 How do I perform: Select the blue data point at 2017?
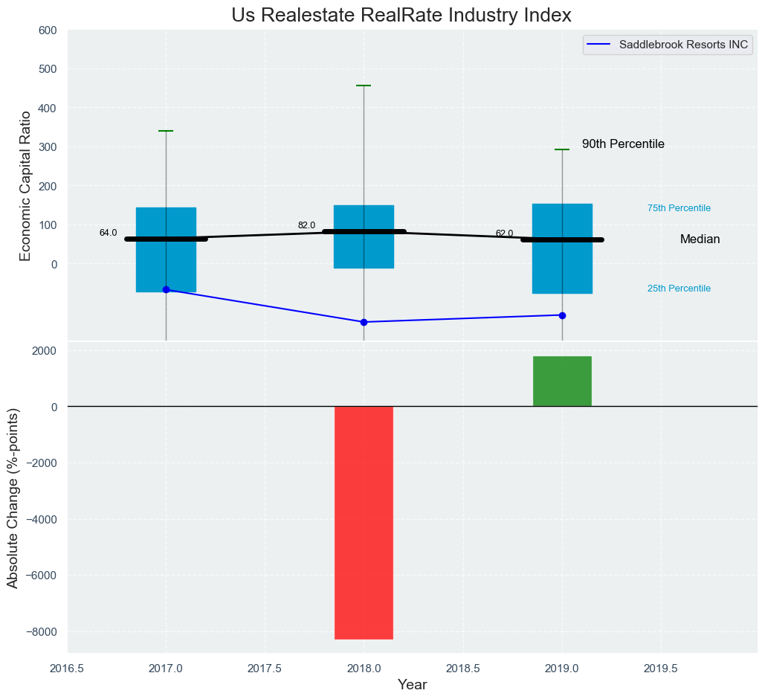point(166,289)
